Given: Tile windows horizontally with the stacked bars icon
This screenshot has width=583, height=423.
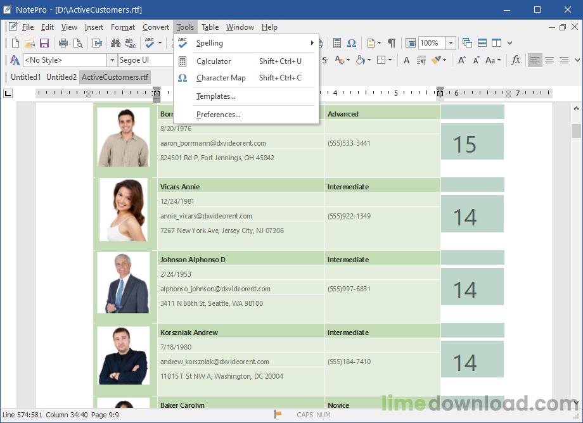Looking at the screenshot, I should click(482, 43).
